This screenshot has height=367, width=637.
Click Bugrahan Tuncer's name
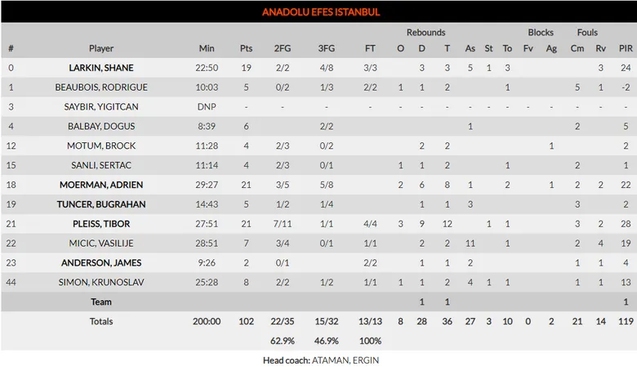pos(101,204)
